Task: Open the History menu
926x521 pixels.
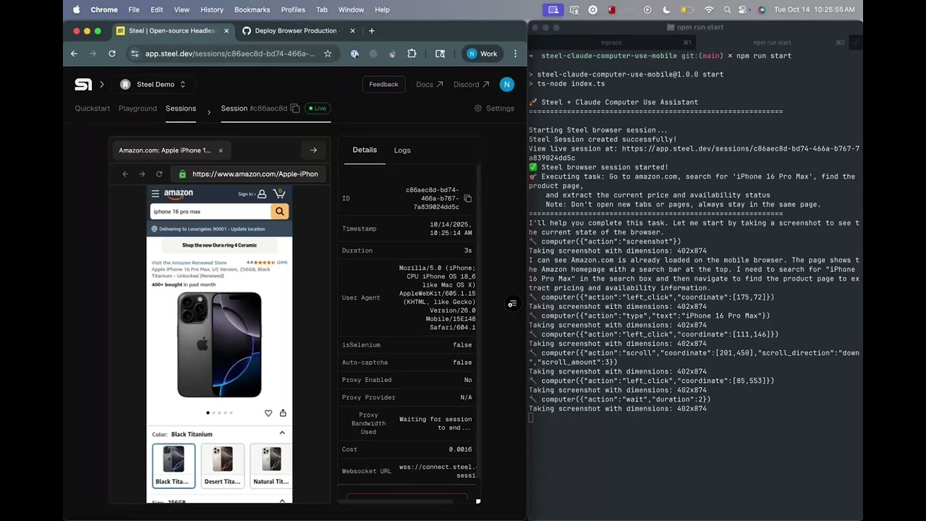Action: click(x=212, y=9)
